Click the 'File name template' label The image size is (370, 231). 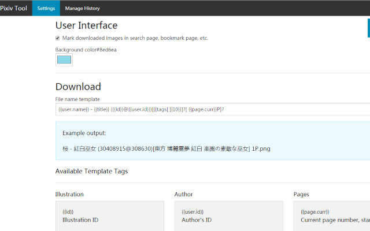click(x=77, y=99)
